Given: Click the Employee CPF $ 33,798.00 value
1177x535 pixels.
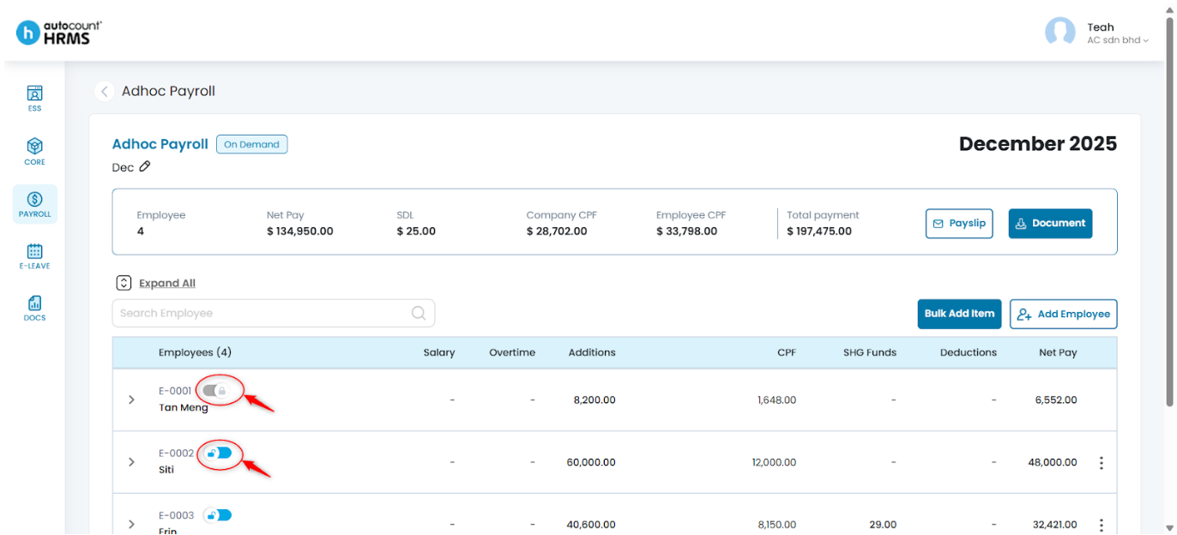Looking at the screenshot, I should click(687, 231).
